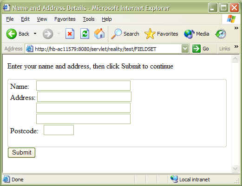Click the 'Address:' form label
The width and height of the screenshot is (242, 186).
pyautogui.click(x=23, y=98)
